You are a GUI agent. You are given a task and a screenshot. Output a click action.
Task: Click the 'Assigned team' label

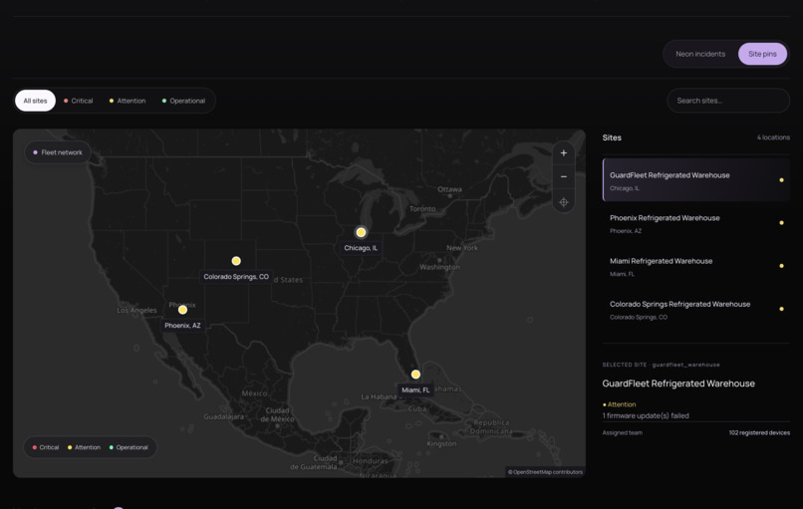point(623,432)
